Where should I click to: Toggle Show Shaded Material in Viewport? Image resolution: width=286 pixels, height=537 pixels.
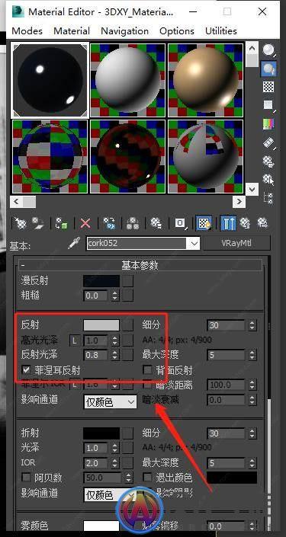tap(204, 224)
